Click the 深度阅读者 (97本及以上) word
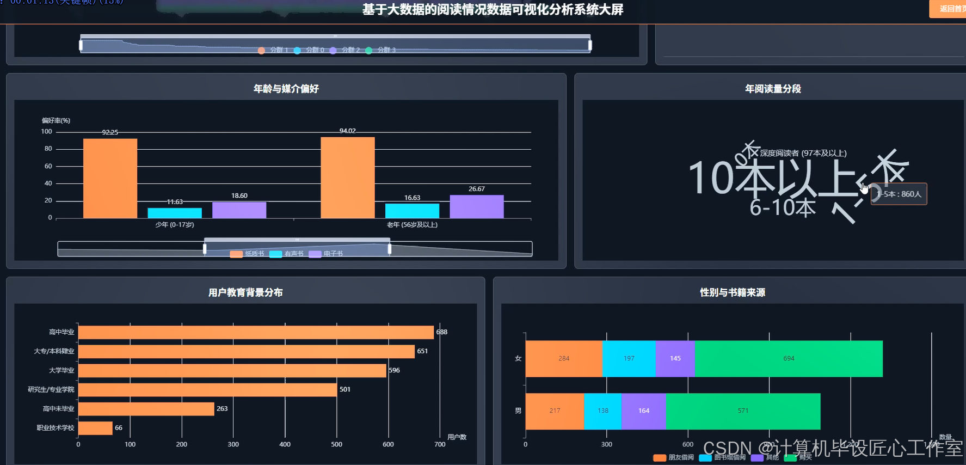966x465 pixels. (803, 154)
